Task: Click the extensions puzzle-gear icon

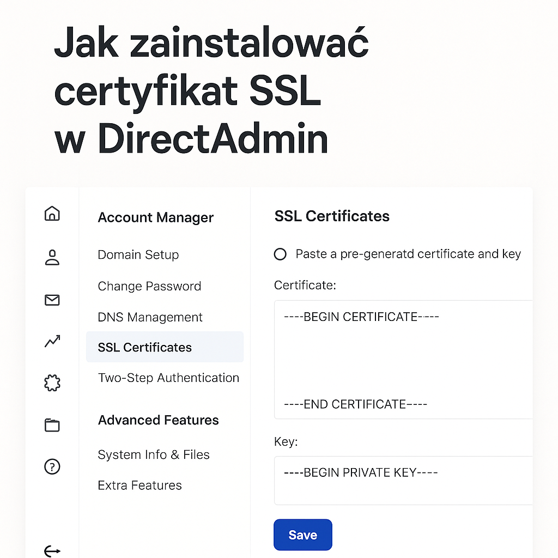Action: (52, 383)
